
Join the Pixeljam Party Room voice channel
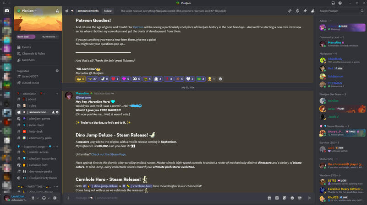tap(38, 178)
